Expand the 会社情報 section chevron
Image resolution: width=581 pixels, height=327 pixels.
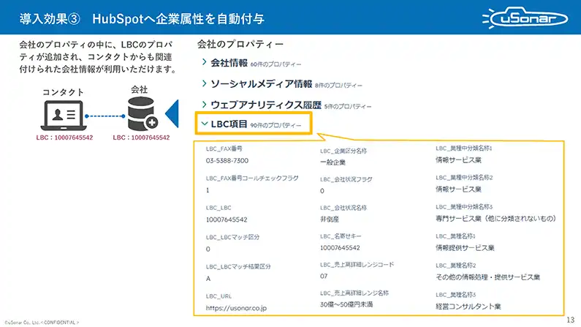[204, 62]
